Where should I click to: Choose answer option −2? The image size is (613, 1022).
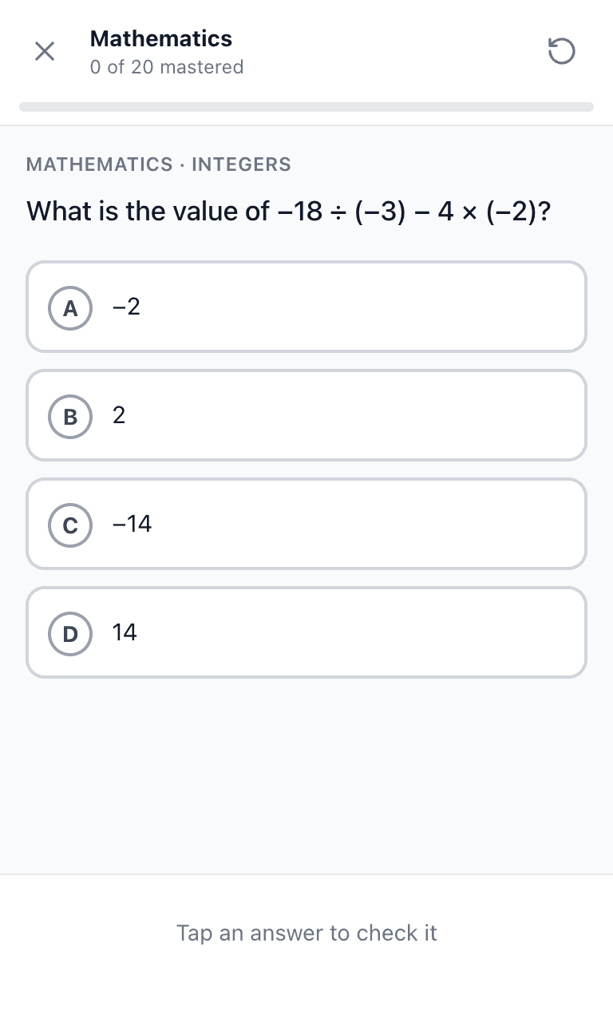pos(306,307)
